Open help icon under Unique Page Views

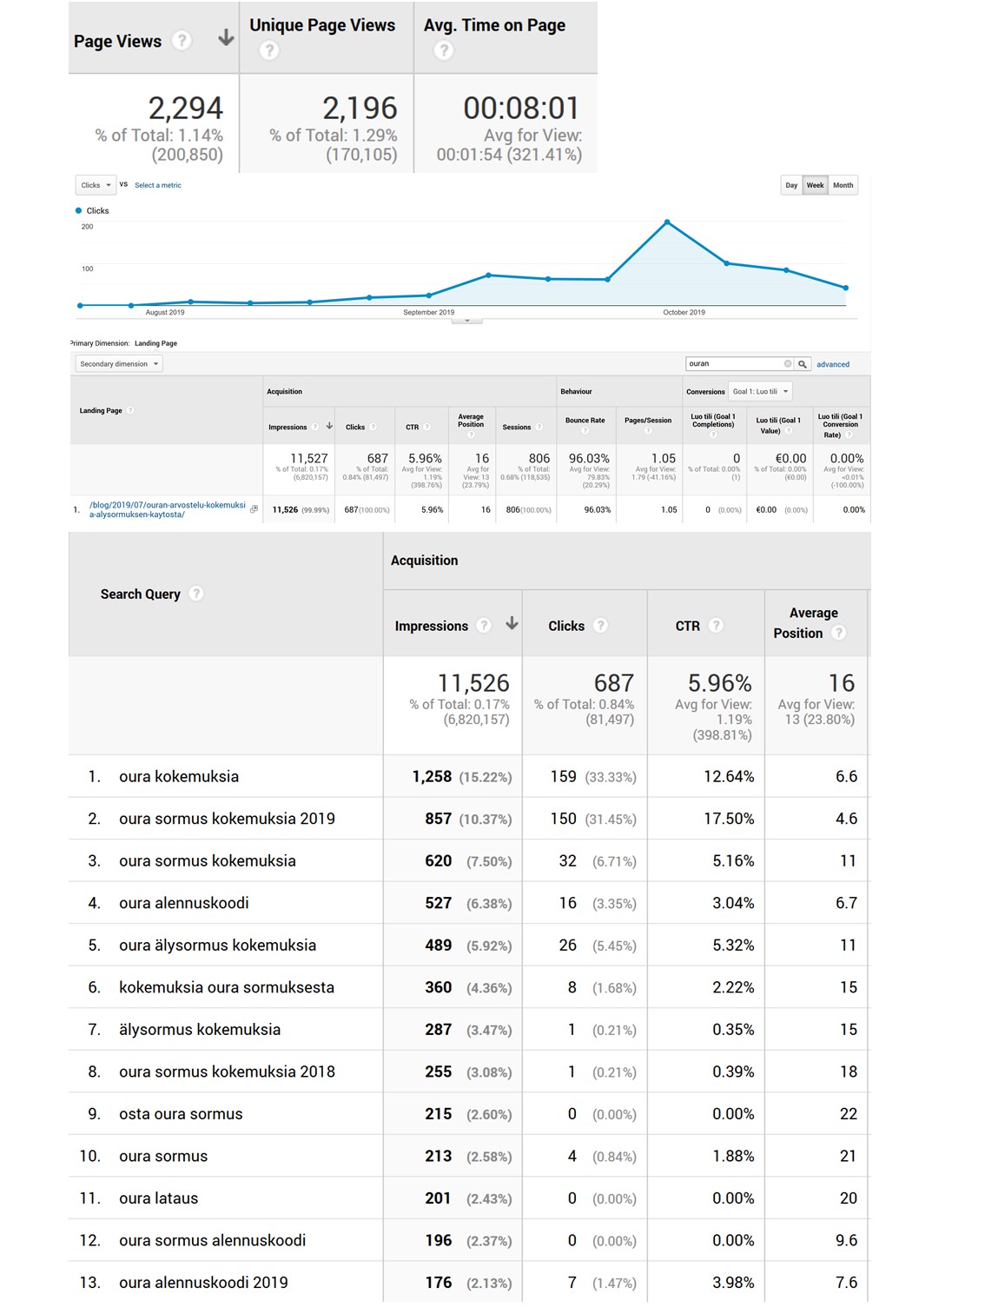point(269,50)
